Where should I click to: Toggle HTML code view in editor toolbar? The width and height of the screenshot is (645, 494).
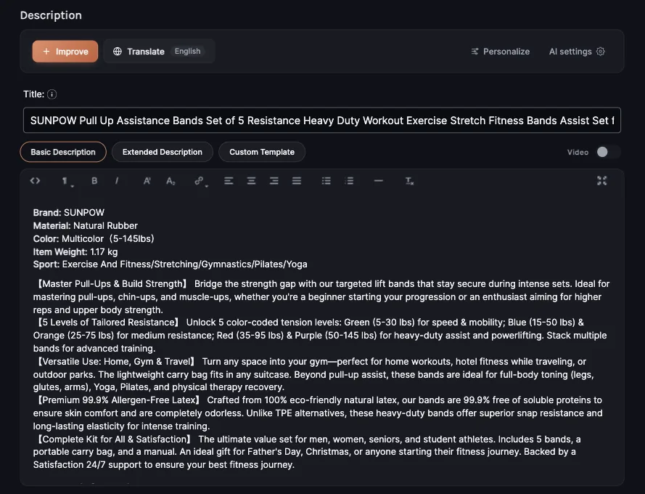(x=35, y=181)
